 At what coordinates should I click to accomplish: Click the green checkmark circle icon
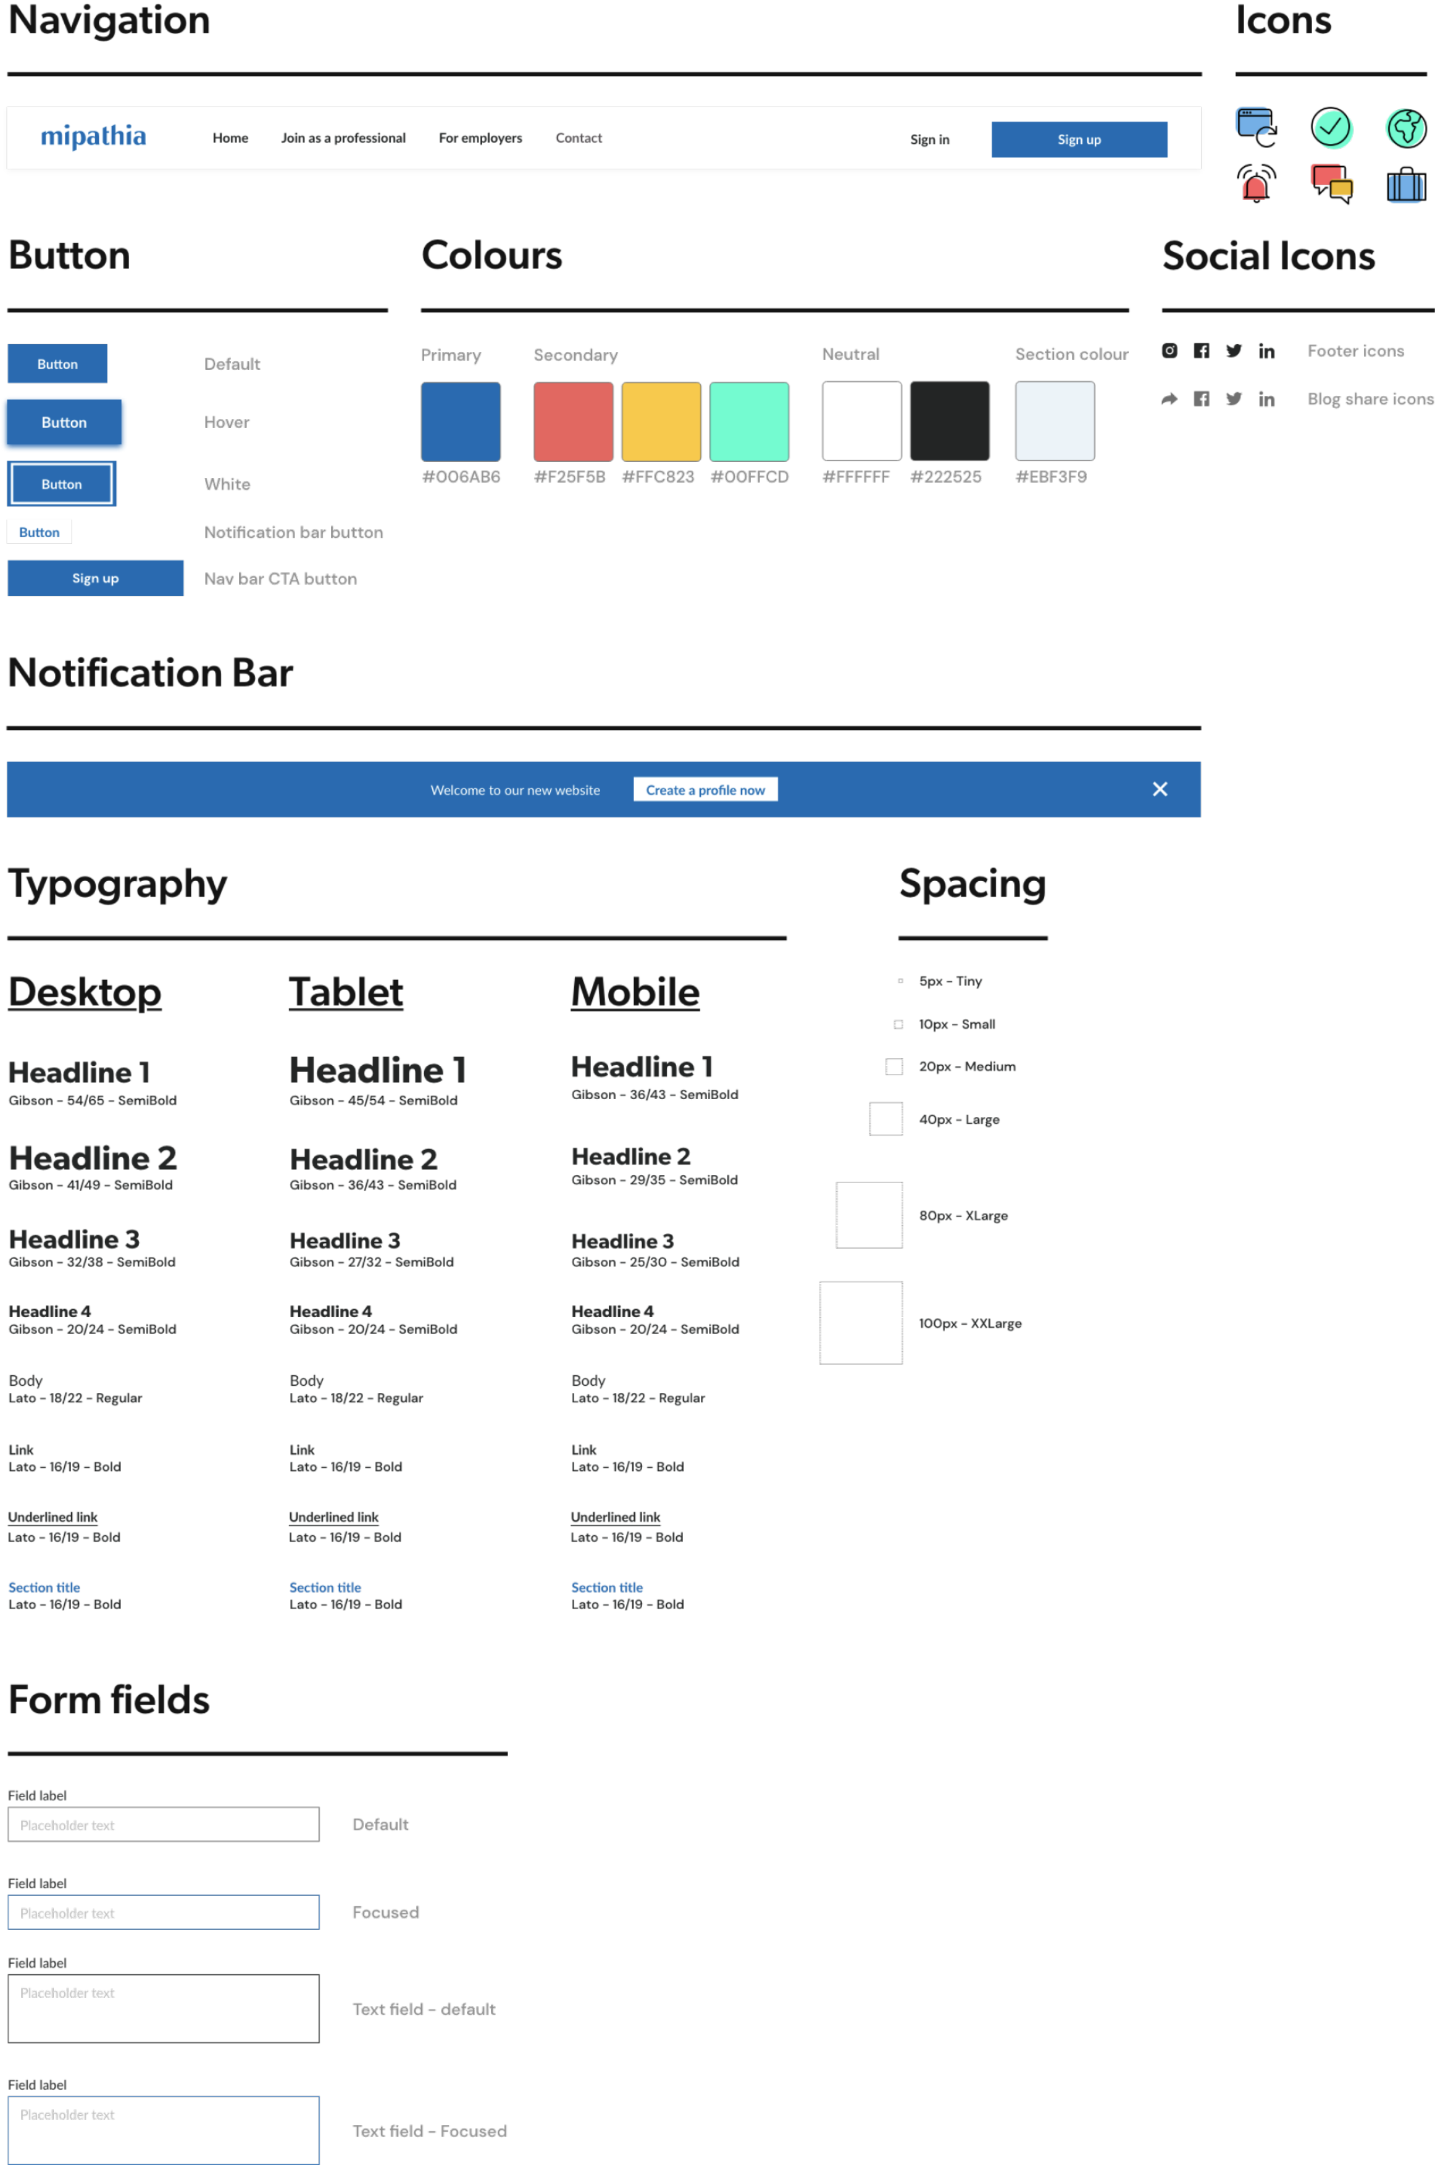[1333, 129]
